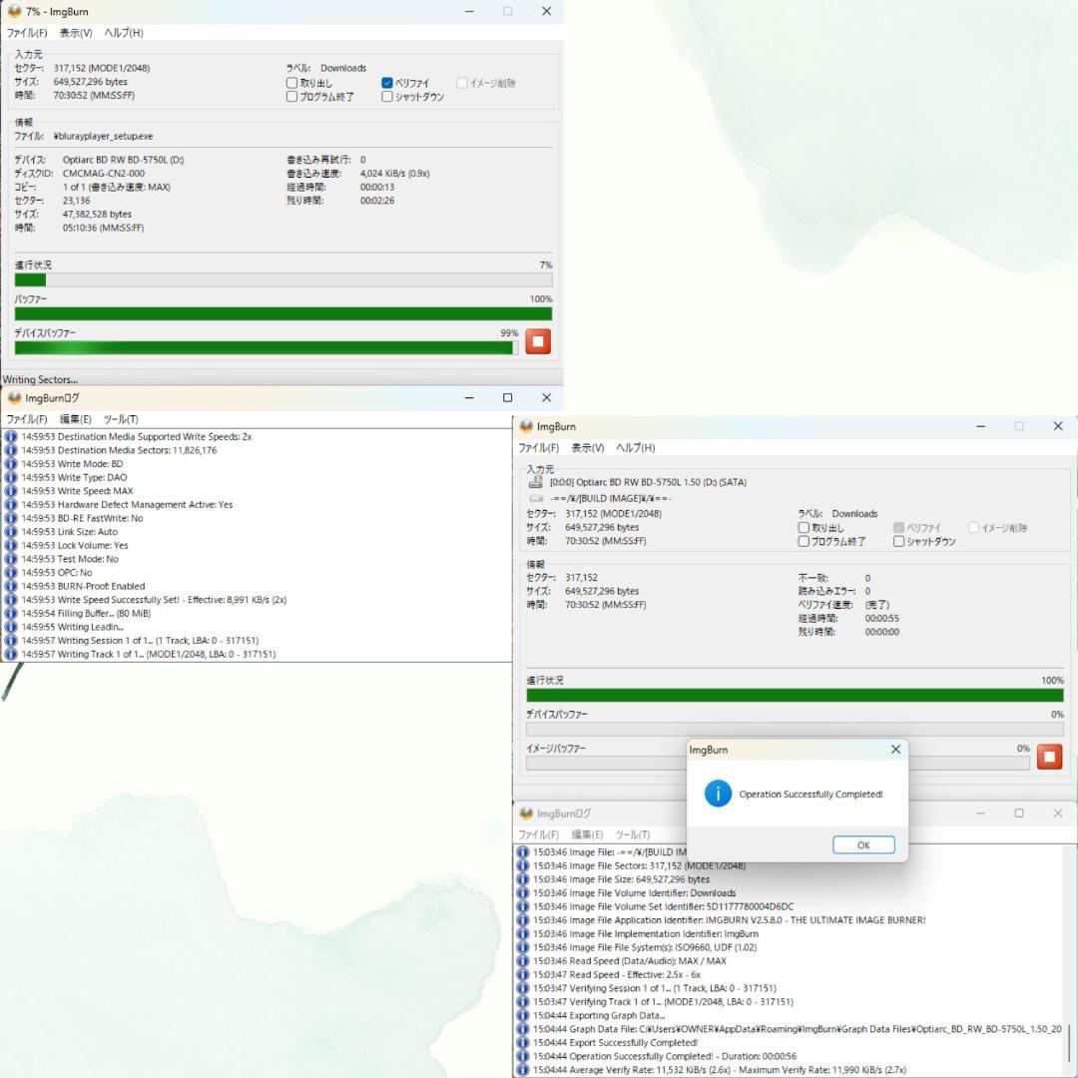Select log line 'Image File Volume Identifier: Downloads'
Viewport: 1078px width, 1078px height.
634,893
